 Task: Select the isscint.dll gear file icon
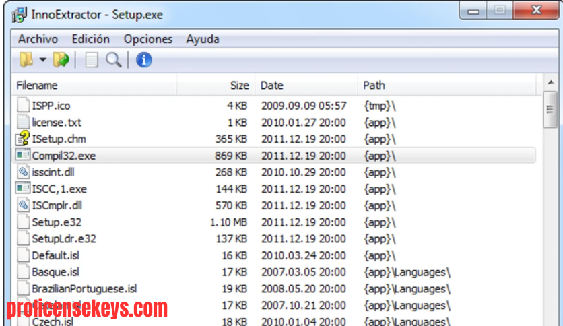23,172
